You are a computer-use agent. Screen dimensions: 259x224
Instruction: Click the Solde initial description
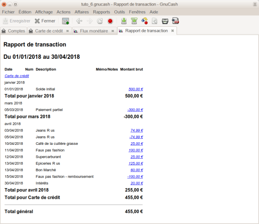45,89
